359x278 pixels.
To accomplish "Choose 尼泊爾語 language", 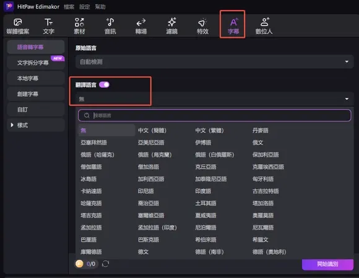I will click(205, 227).
